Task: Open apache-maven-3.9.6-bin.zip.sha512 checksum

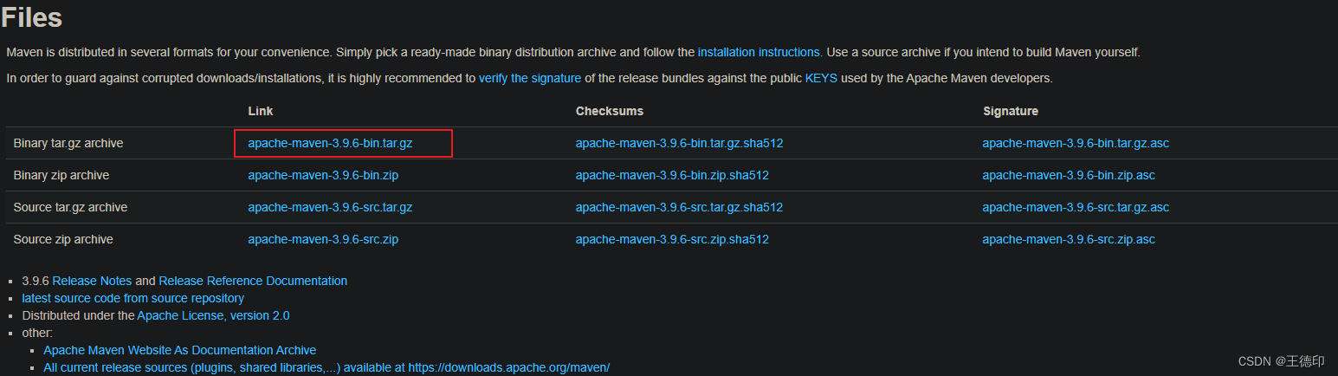Action: click(672, 175)
